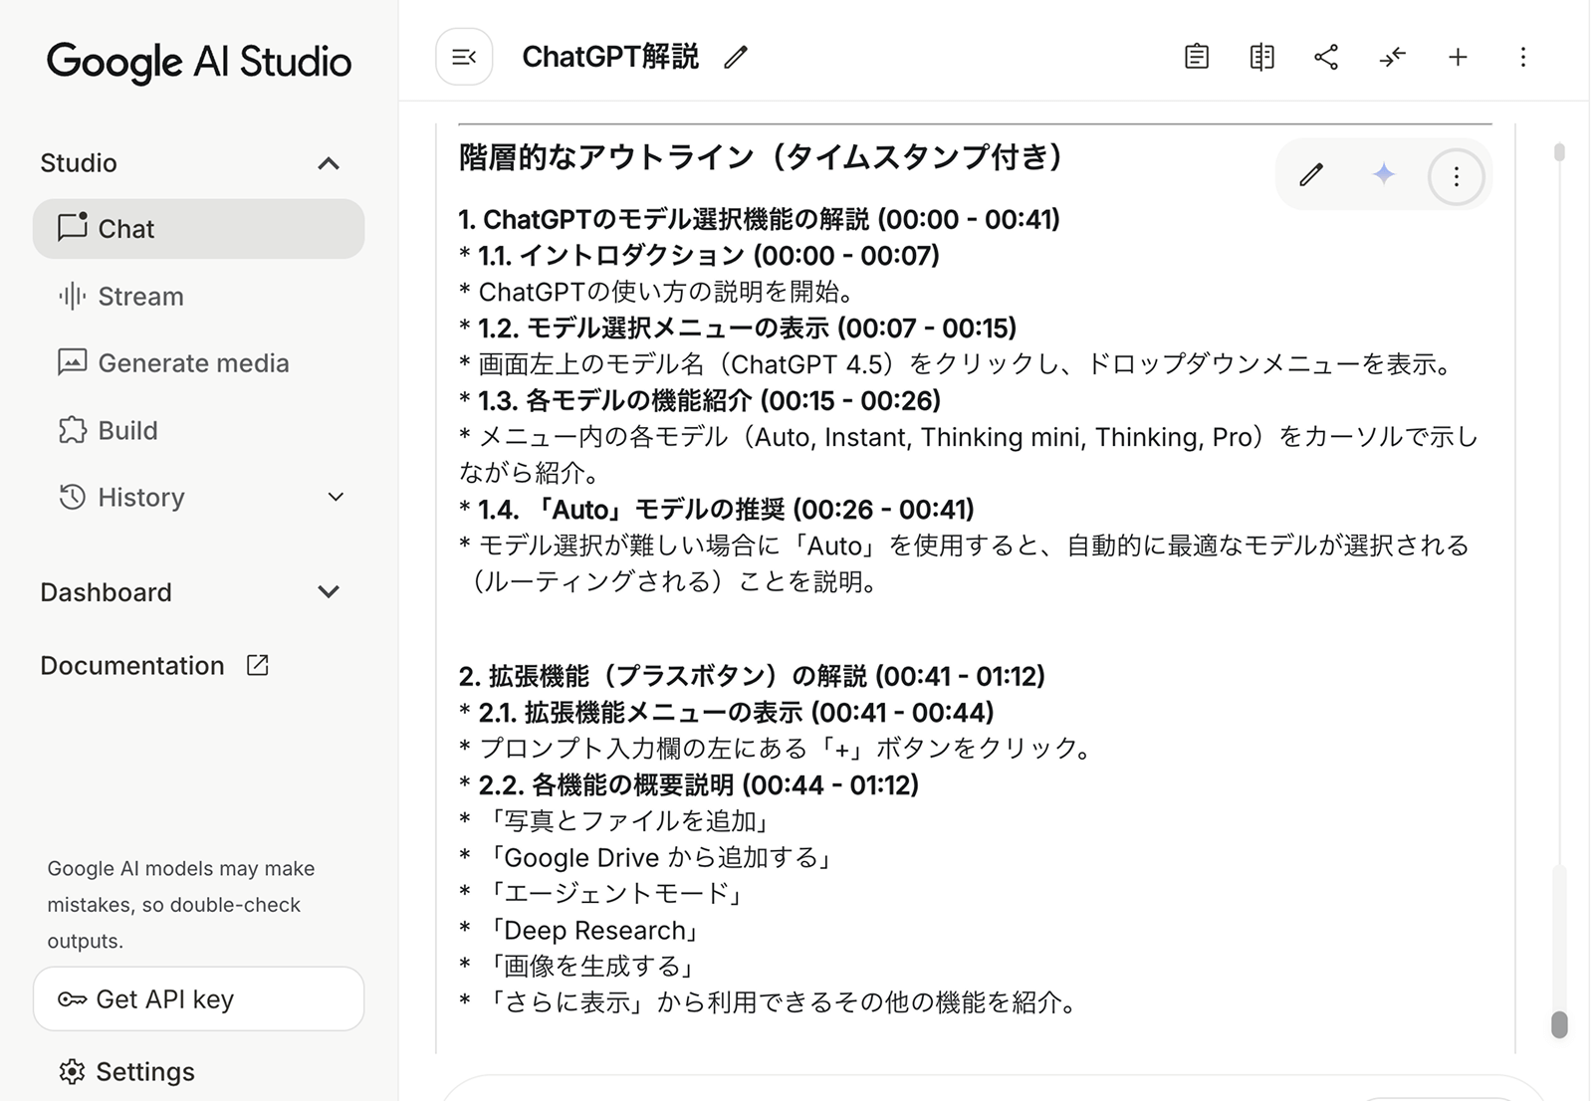Select the Chat menu item
The height and width of the screenshot is (1101, 1593).
coord(198,229)
